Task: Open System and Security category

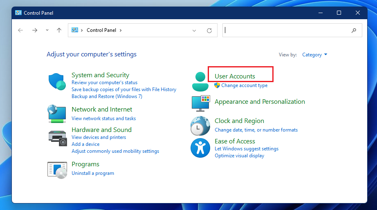Action: [100, 75]
